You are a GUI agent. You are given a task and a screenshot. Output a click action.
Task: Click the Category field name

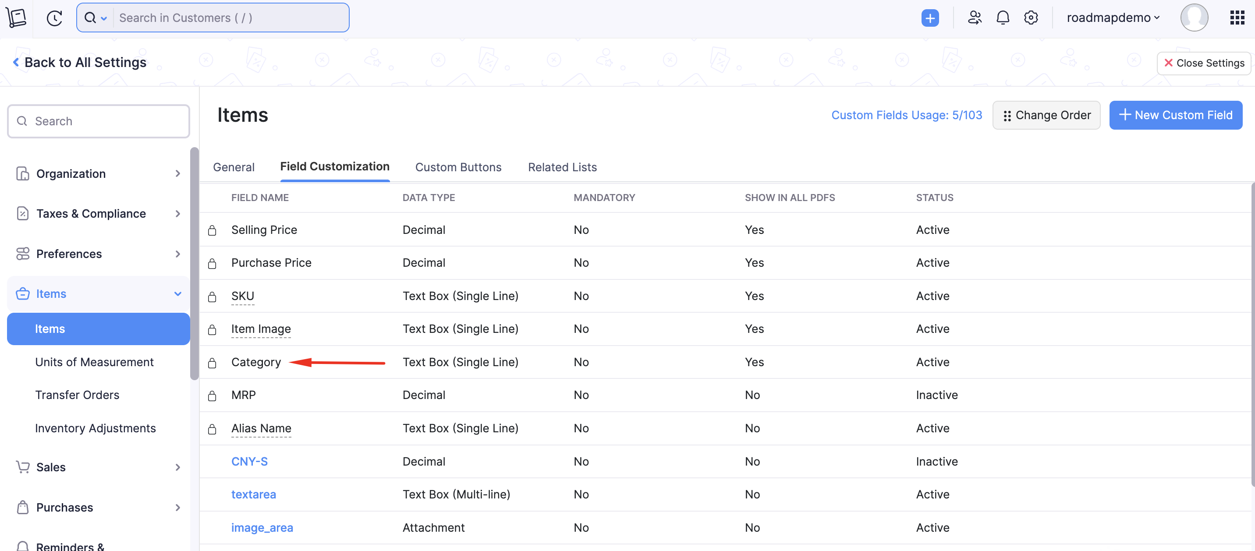(256, 362)
